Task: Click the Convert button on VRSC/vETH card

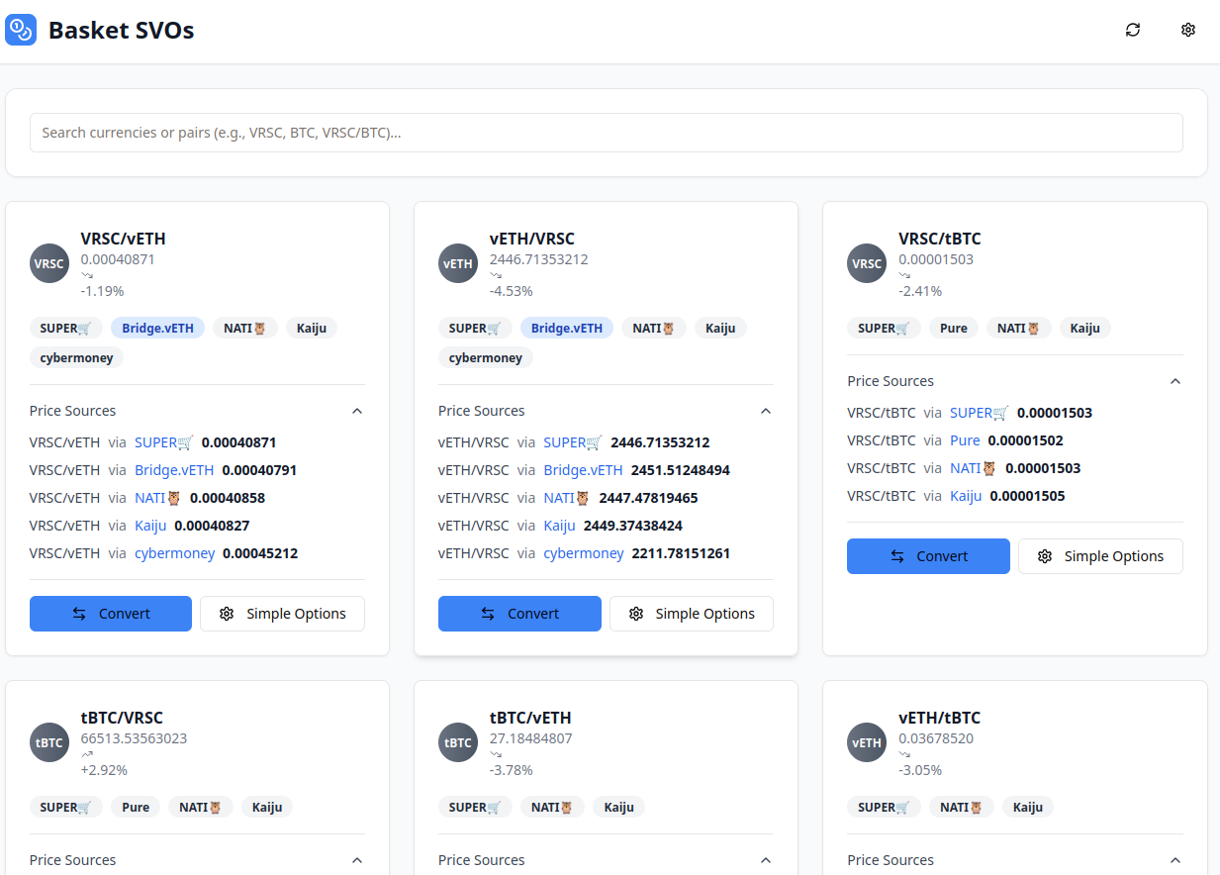Action: (110, 613)
